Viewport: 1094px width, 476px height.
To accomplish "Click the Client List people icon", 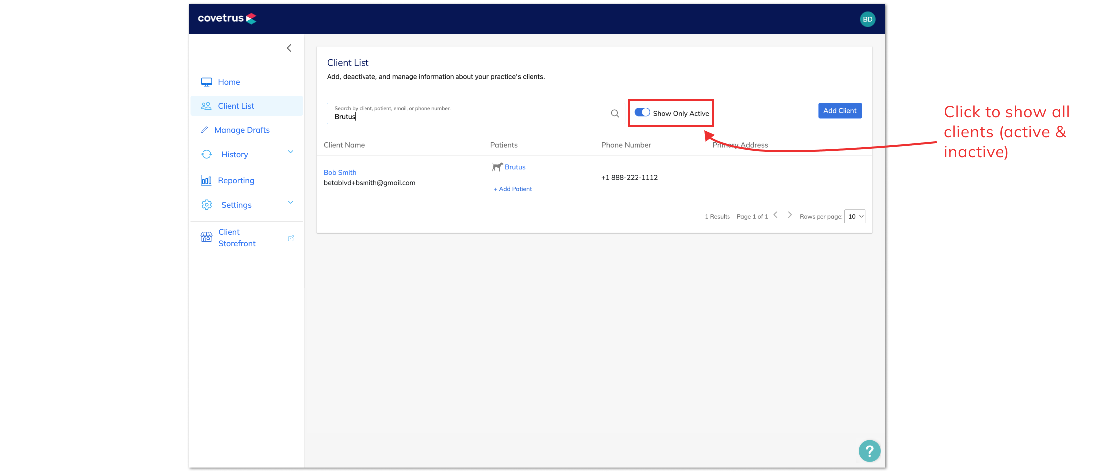I will tap(206, 106).
